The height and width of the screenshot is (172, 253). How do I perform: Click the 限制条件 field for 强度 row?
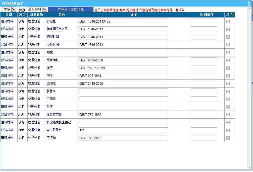(x=204, y=68)
